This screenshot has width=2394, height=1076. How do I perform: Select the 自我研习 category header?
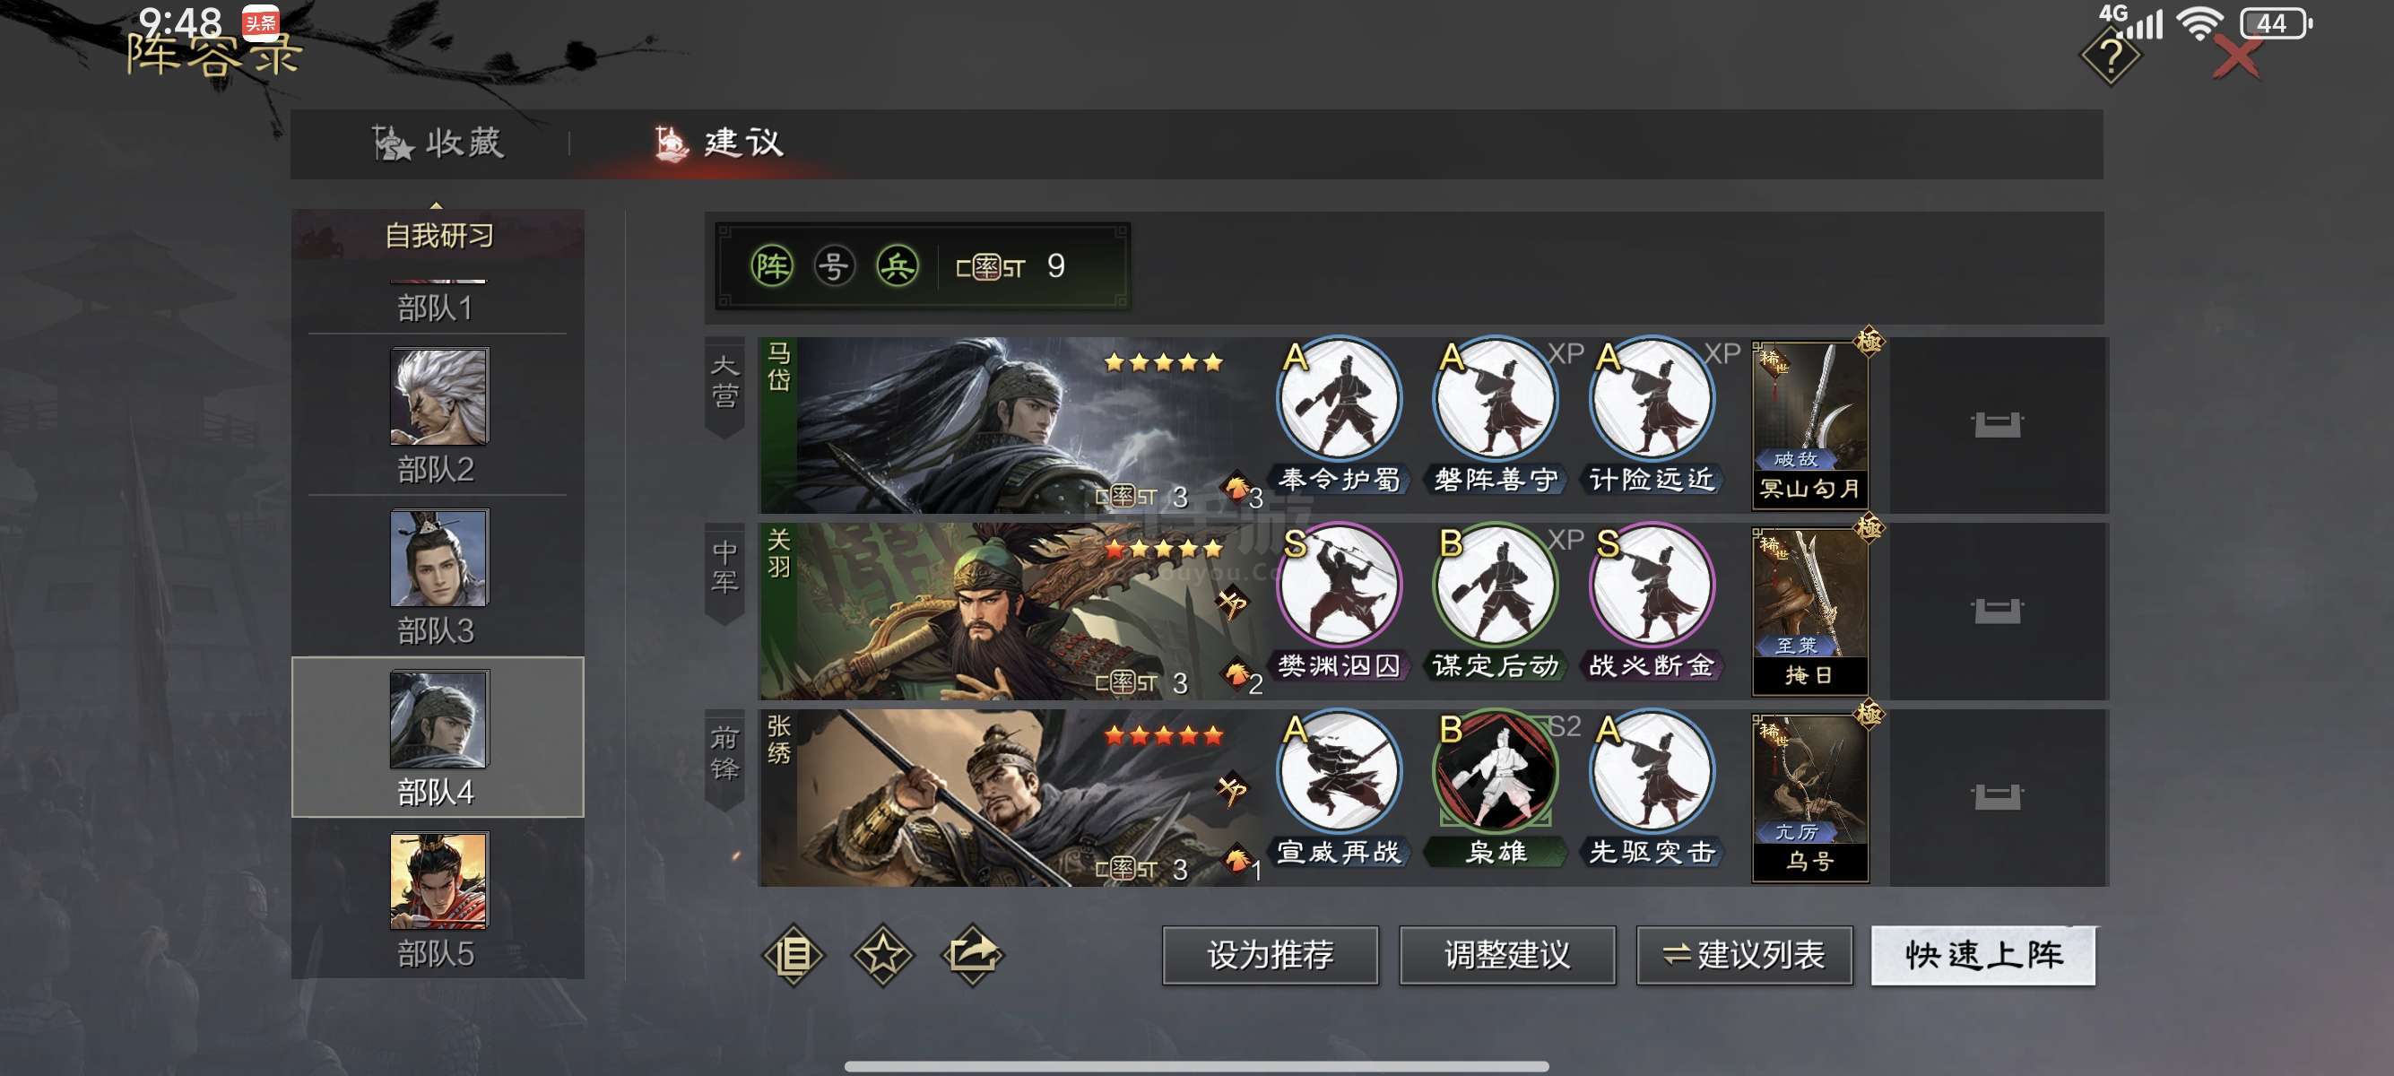(438, 236)
